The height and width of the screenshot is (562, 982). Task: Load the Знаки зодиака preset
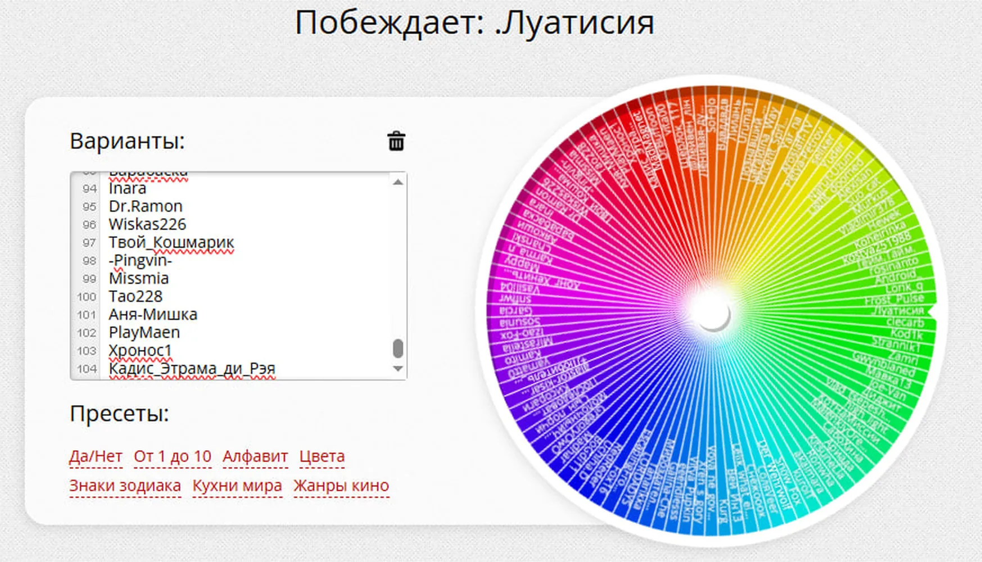click(125, 486)
